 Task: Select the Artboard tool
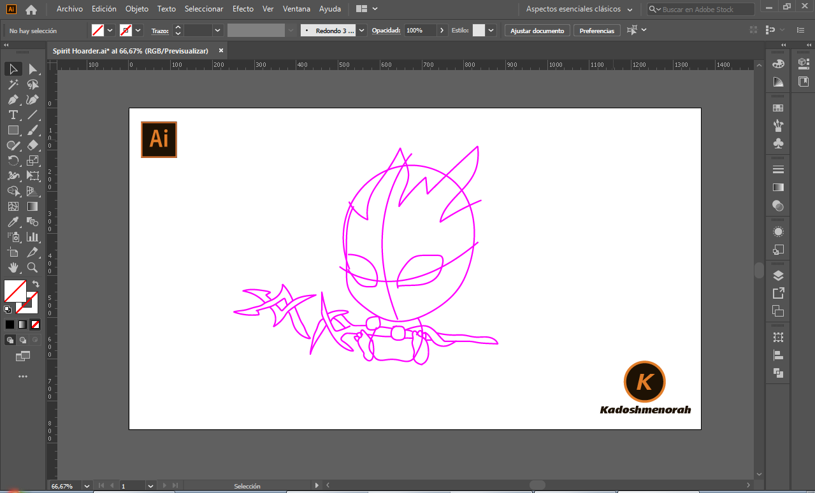pos(13,252)
